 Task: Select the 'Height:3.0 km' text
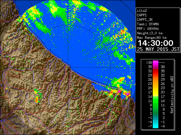coord(150,33)
